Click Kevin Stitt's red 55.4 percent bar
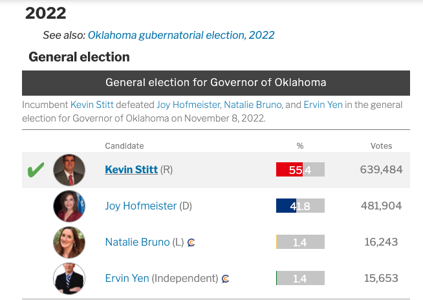423x300 pixels. point(289,170)
